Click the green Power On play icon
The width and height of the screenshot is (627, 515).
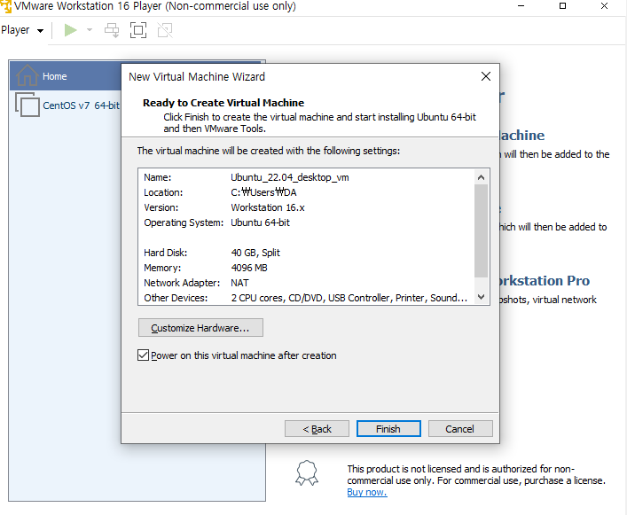[70, 30]
